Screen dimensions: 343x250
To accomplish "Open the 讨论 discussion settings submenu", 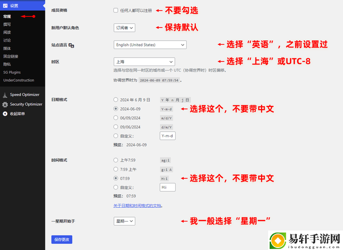I will click(x=7, y=40).
